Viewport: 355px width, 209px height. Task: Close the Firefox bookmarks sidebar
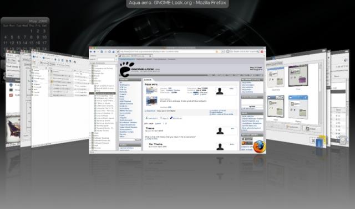[x=116, y=56]
